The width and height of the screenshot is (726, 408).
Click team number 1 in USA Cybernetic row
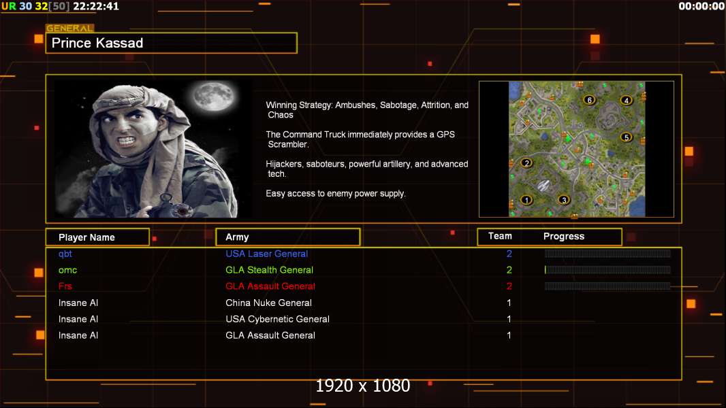(509, 319)
